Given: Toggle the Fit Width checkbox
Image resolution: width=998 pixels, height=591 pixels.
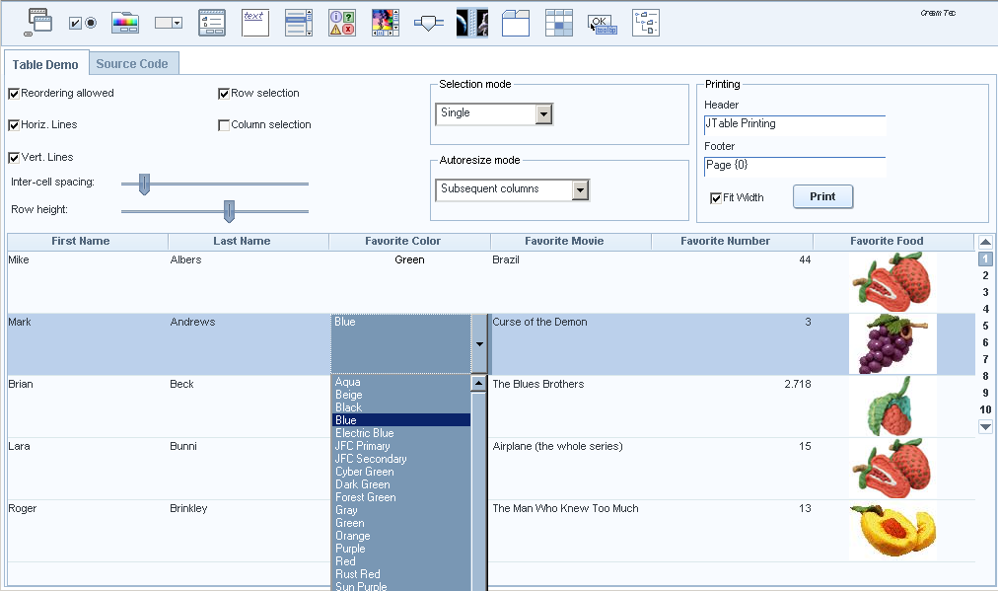Looking at the screenshot, I should [x=716, y=198].
